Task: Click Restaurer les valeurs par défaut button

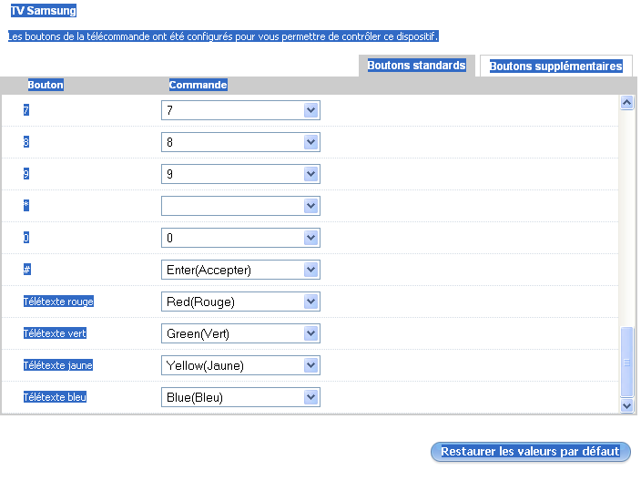Action: (530, 452)
